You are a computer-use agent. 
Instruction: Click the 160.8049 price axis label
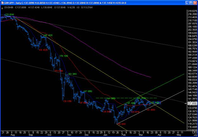click(x=193, y=77)
